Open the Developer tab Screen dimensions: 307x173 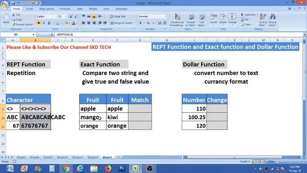point(121,9)
